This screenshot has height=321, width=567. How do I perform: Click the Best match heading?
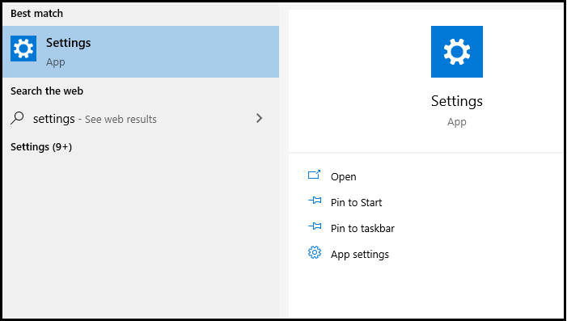(36, 14)
